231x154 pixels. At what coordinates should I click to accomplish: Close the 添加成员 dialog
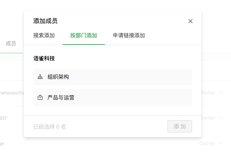[x=191, y=21]
